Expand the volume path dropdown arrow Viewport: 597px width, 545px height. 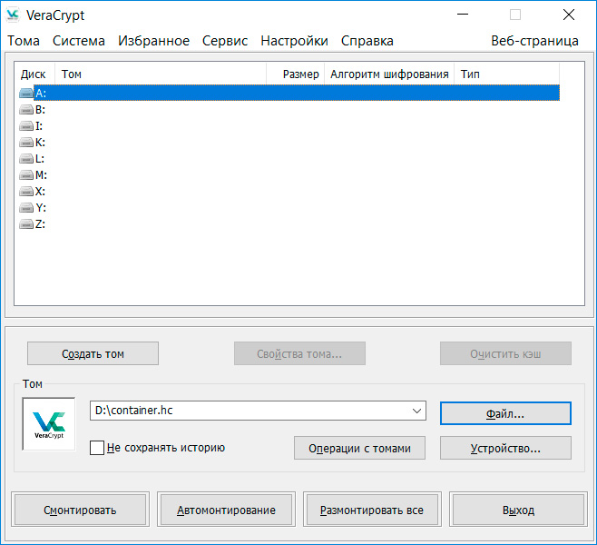tap(416, 411)
